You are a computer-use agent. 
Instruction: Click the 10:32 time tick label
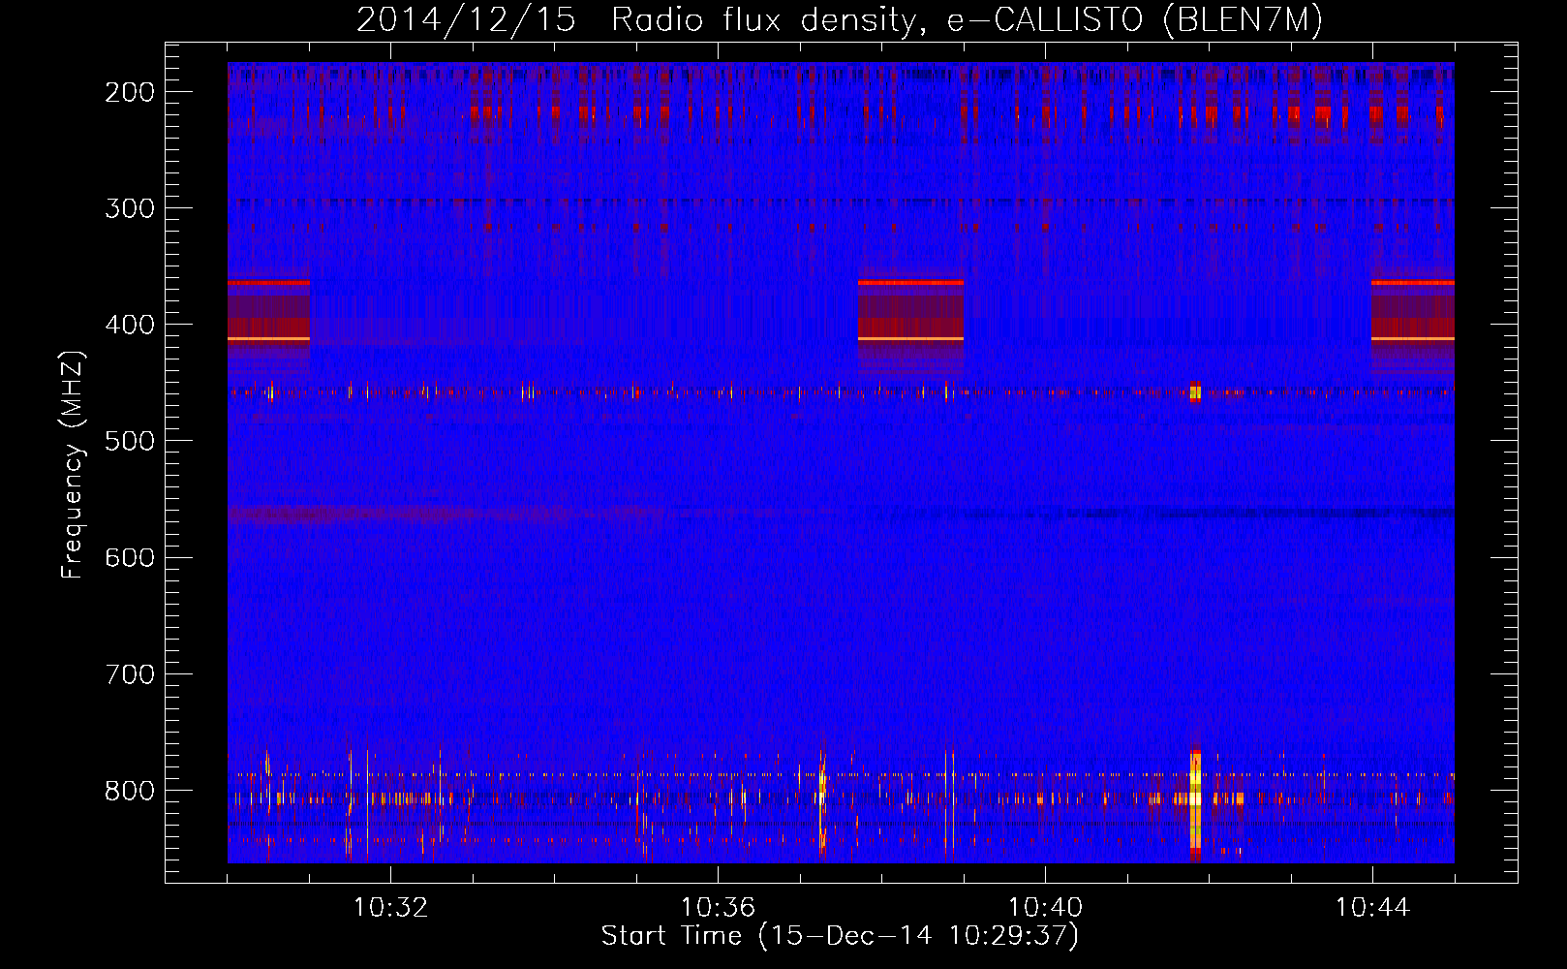click(390, 908)
